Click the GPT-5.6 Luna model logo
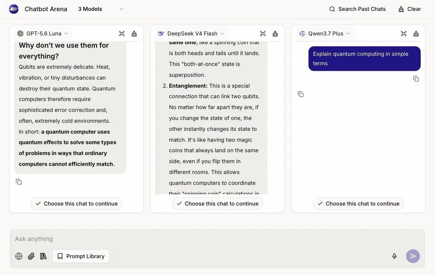Viewport: 435px width, 275px height. tap(20, 34)
